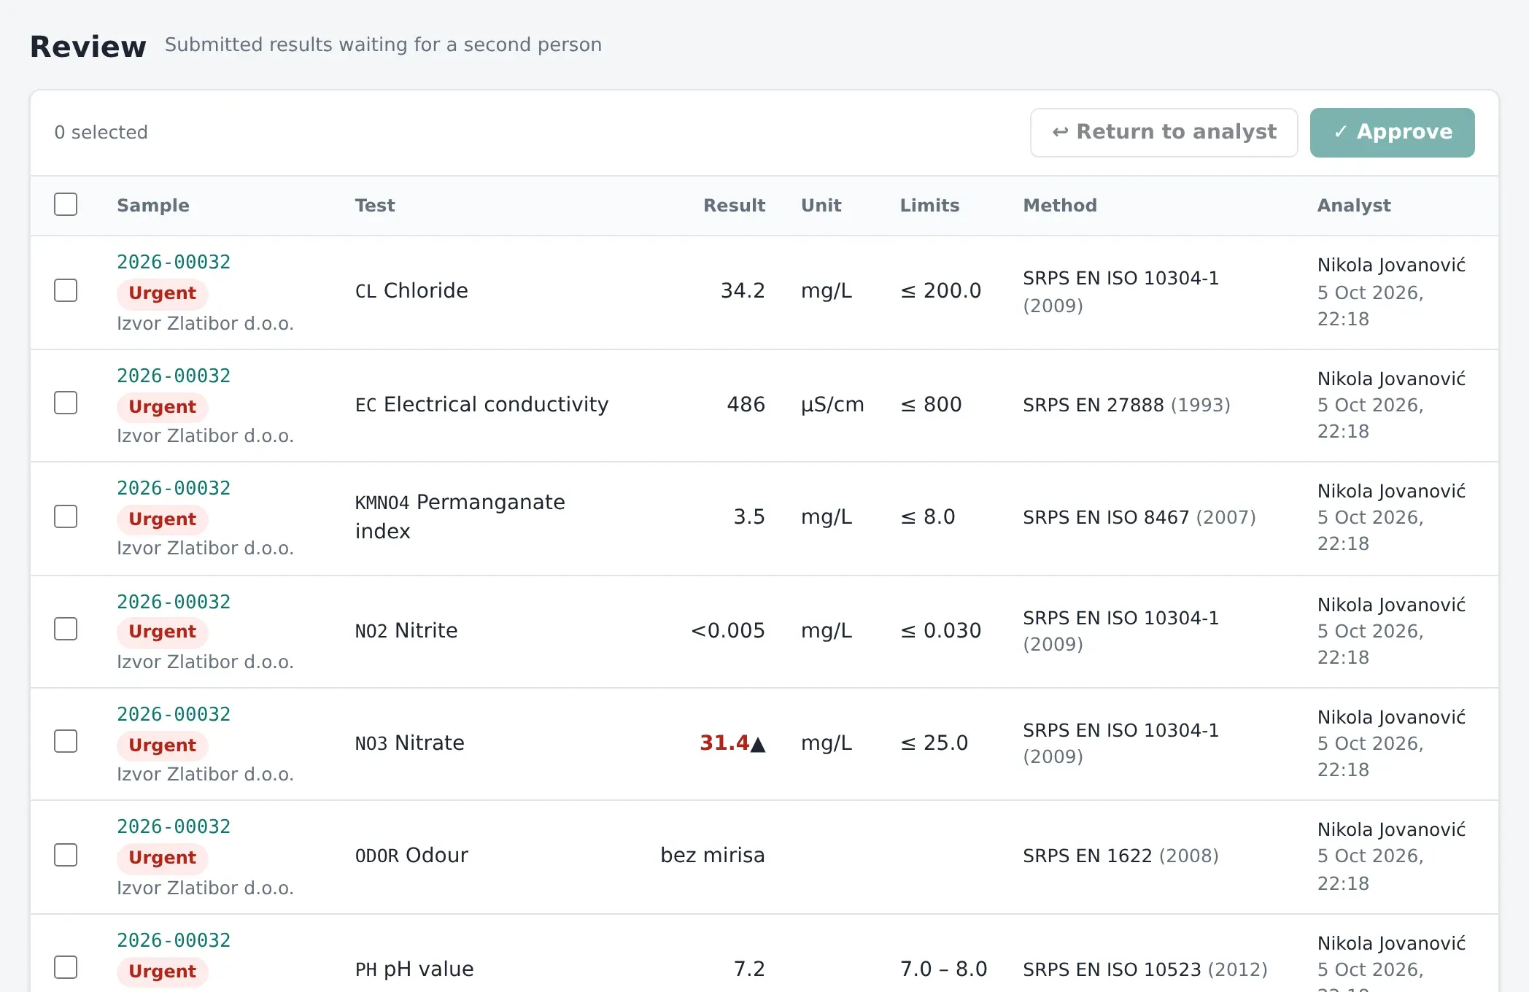This screenshot has height=992, width=1529.
Task: Click the Method column header
Action: [x=1060, y=206]
